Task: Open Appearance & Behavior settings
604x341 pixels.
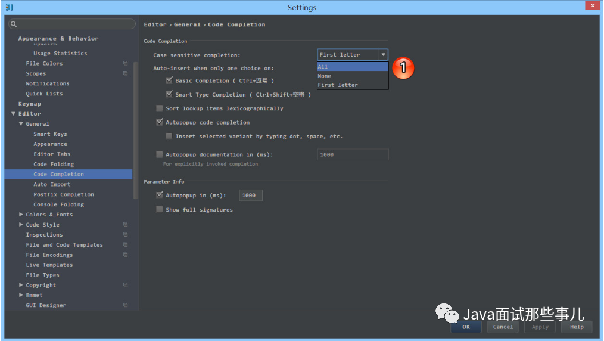Action: coord(58,38)
